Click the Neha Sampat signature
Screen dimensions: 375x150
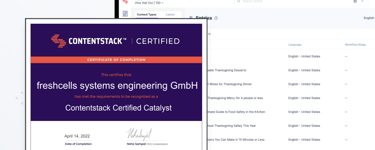139,134
